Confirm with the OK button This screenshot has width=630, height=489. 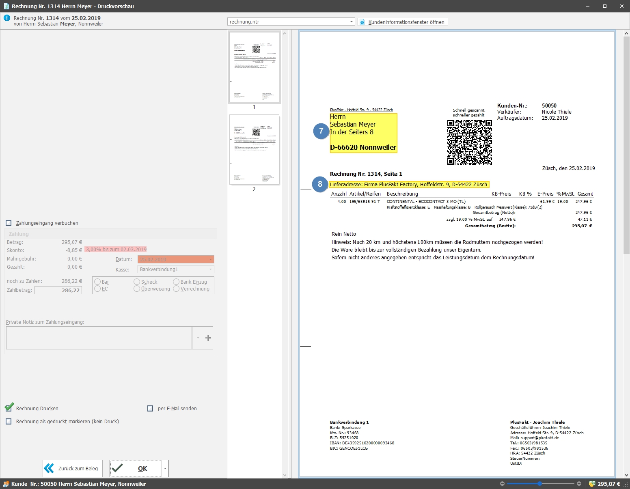136,468
